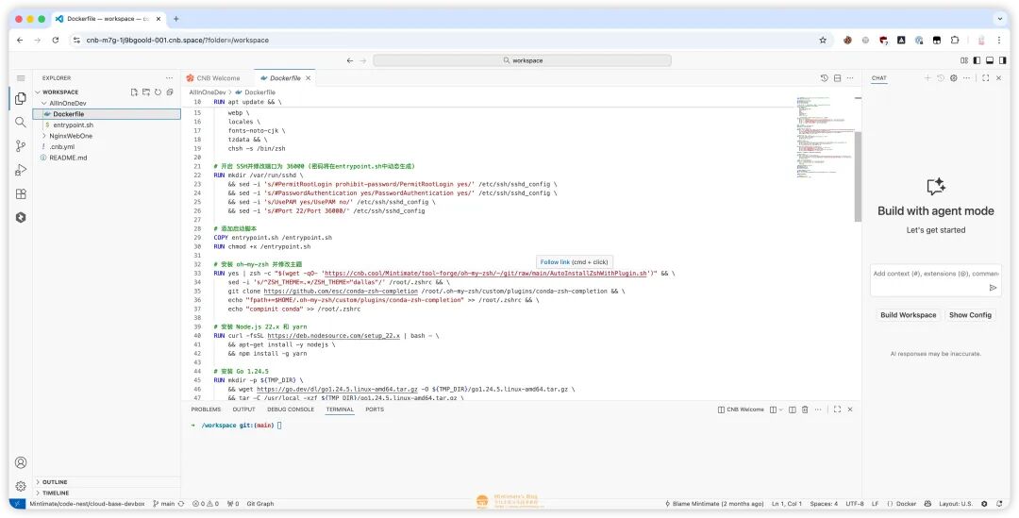Open entrypoint.sh in Explorer
Screen dimensions: 1019x518
[x=73, y=125]
